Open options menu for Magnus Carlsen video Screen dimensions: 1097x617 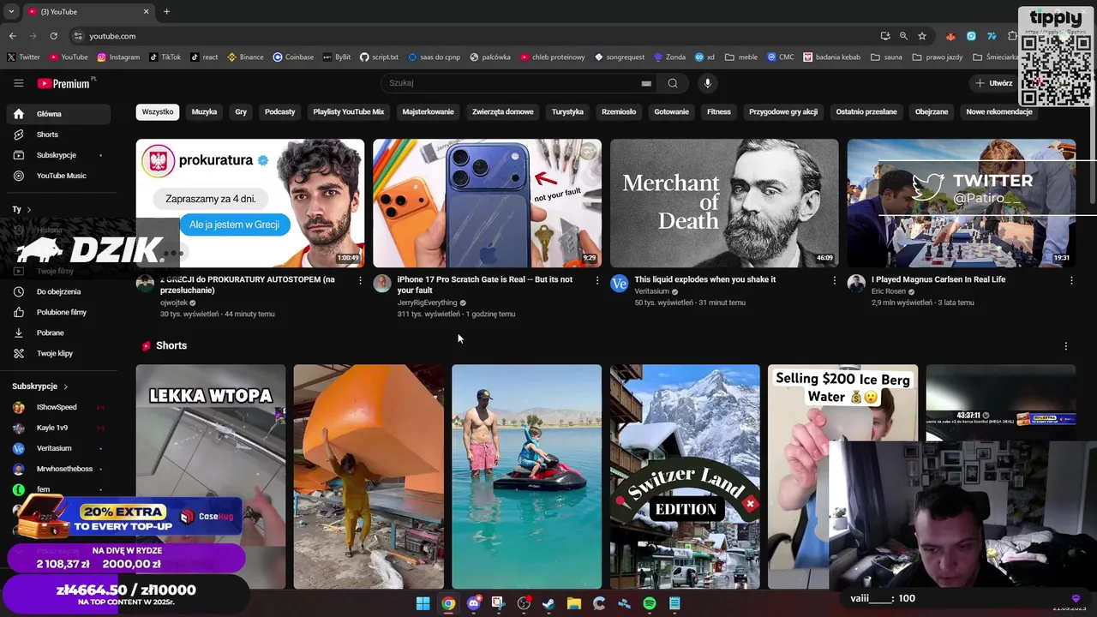tap(1071, 280)
